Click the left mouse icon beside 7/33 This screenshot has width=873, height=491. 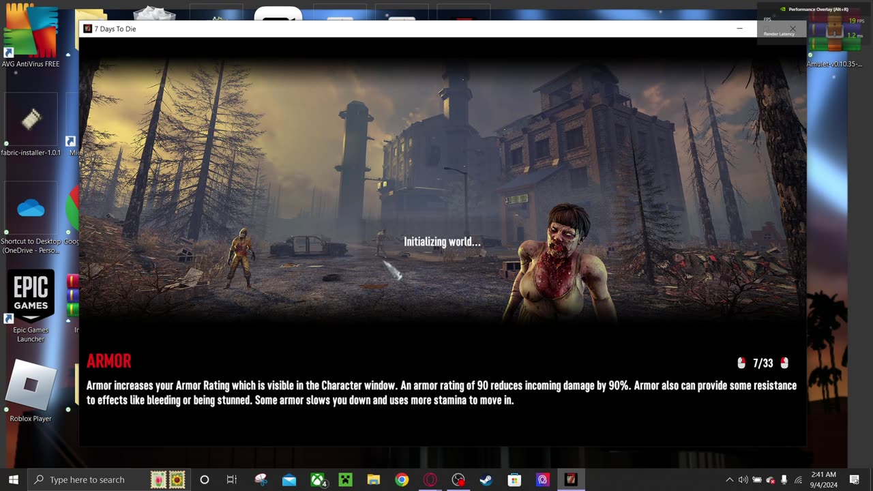click(x=741, y=363)
